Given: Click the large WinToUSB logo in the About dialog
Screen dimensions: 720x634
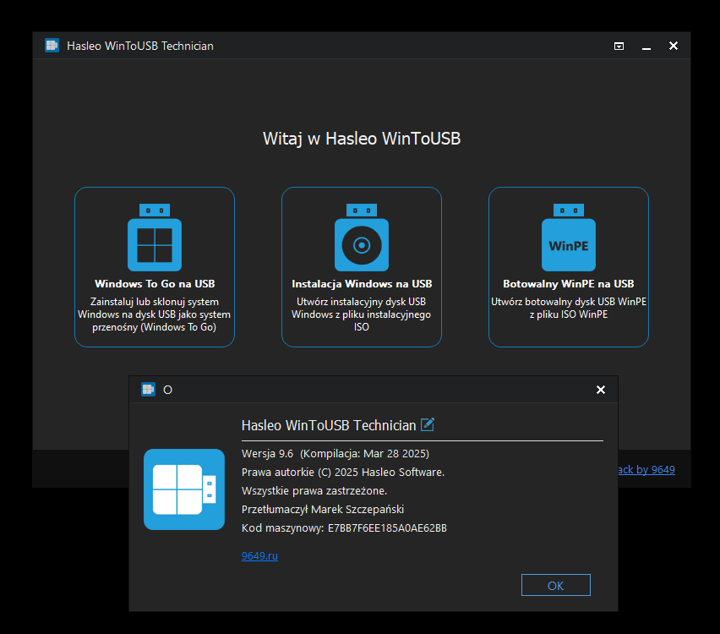Looking at the screenshot, I should (184, 489).
